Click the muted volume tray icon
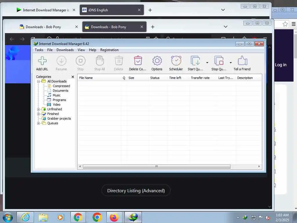The height and width of the screenshot is (223, 297). tap(268, 218)
